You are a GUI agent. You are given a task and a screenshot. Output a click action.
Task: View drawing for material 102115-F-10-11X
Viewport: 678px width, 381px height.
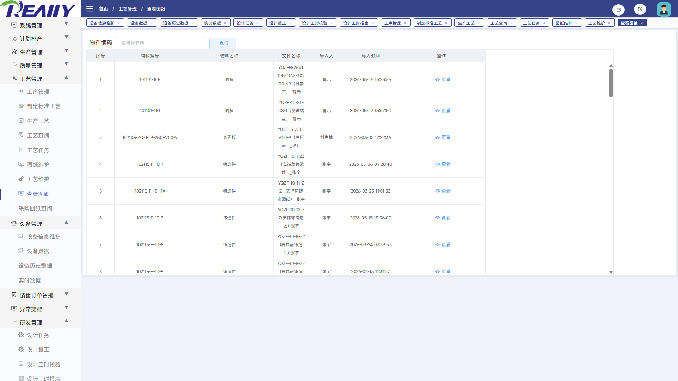[x=443, y=191]
